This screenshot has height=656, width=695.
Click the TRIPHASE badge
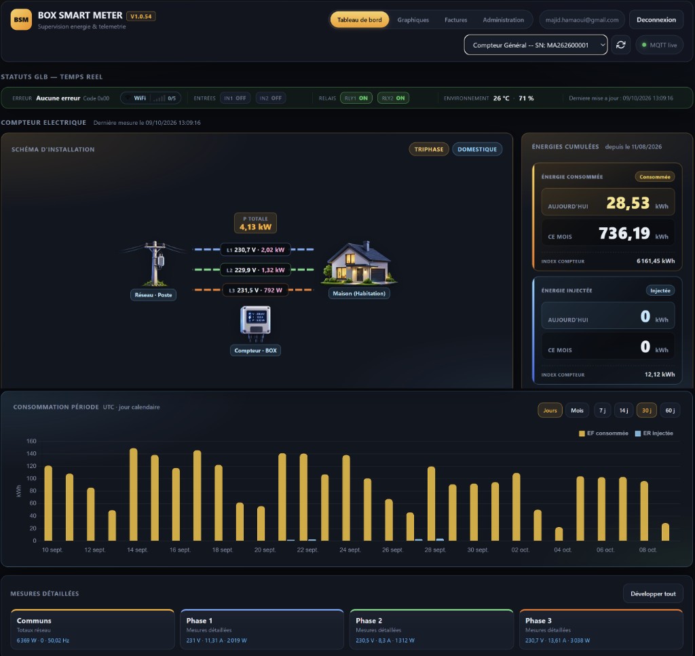(429, 149)
